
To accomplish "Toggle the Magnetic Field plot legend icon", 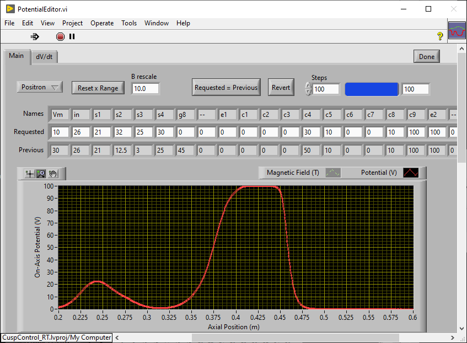I will point(332,173).
